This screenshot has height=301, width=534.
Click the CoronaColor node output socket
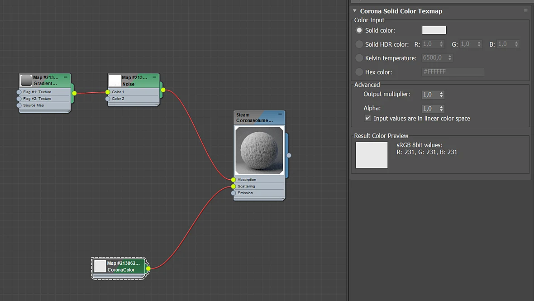148,268
